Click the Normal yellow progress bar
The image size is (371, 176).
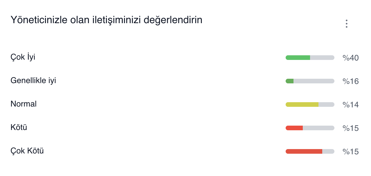coord(310,104)
